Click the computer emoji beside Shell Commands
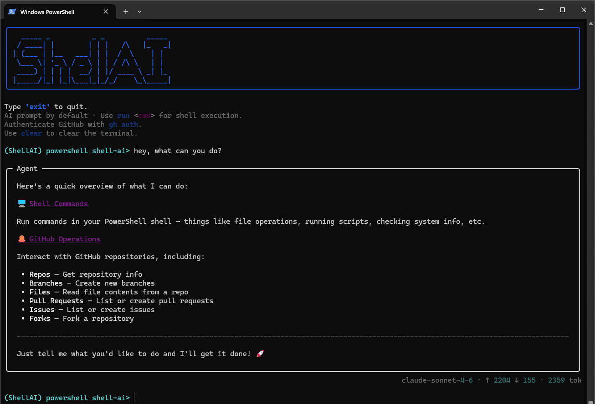595x404 pixels. click(21, 203)
